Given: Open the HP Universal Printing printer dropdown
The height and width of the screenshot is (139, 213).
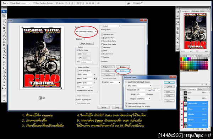Looking at the screenshot, I should (86, 32).
